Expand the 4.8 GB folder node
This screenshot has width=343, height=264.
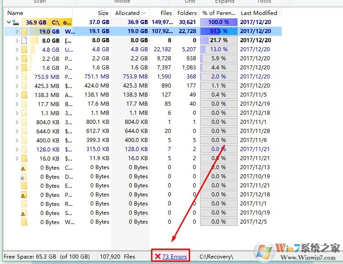pyautogui.click(x=17, y=49)
